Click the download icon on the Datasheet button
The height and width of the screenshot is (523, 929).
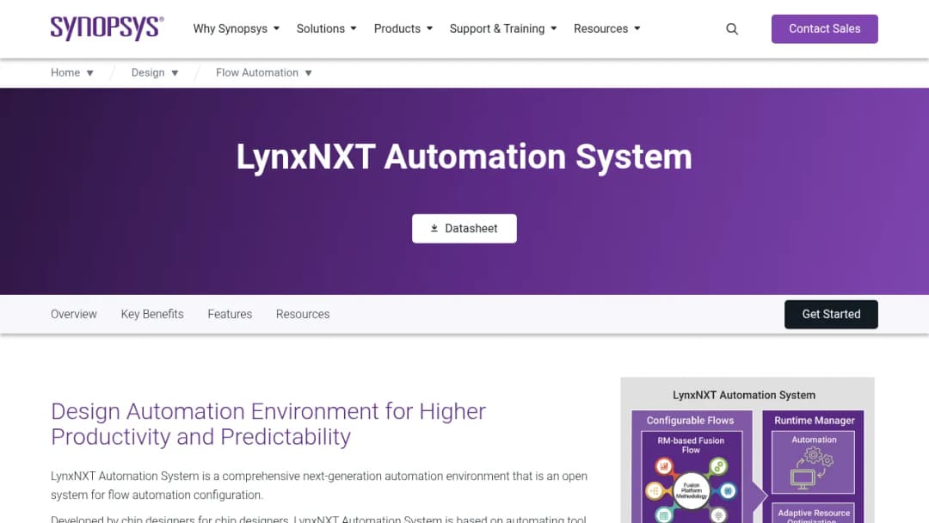pos(434,228)
